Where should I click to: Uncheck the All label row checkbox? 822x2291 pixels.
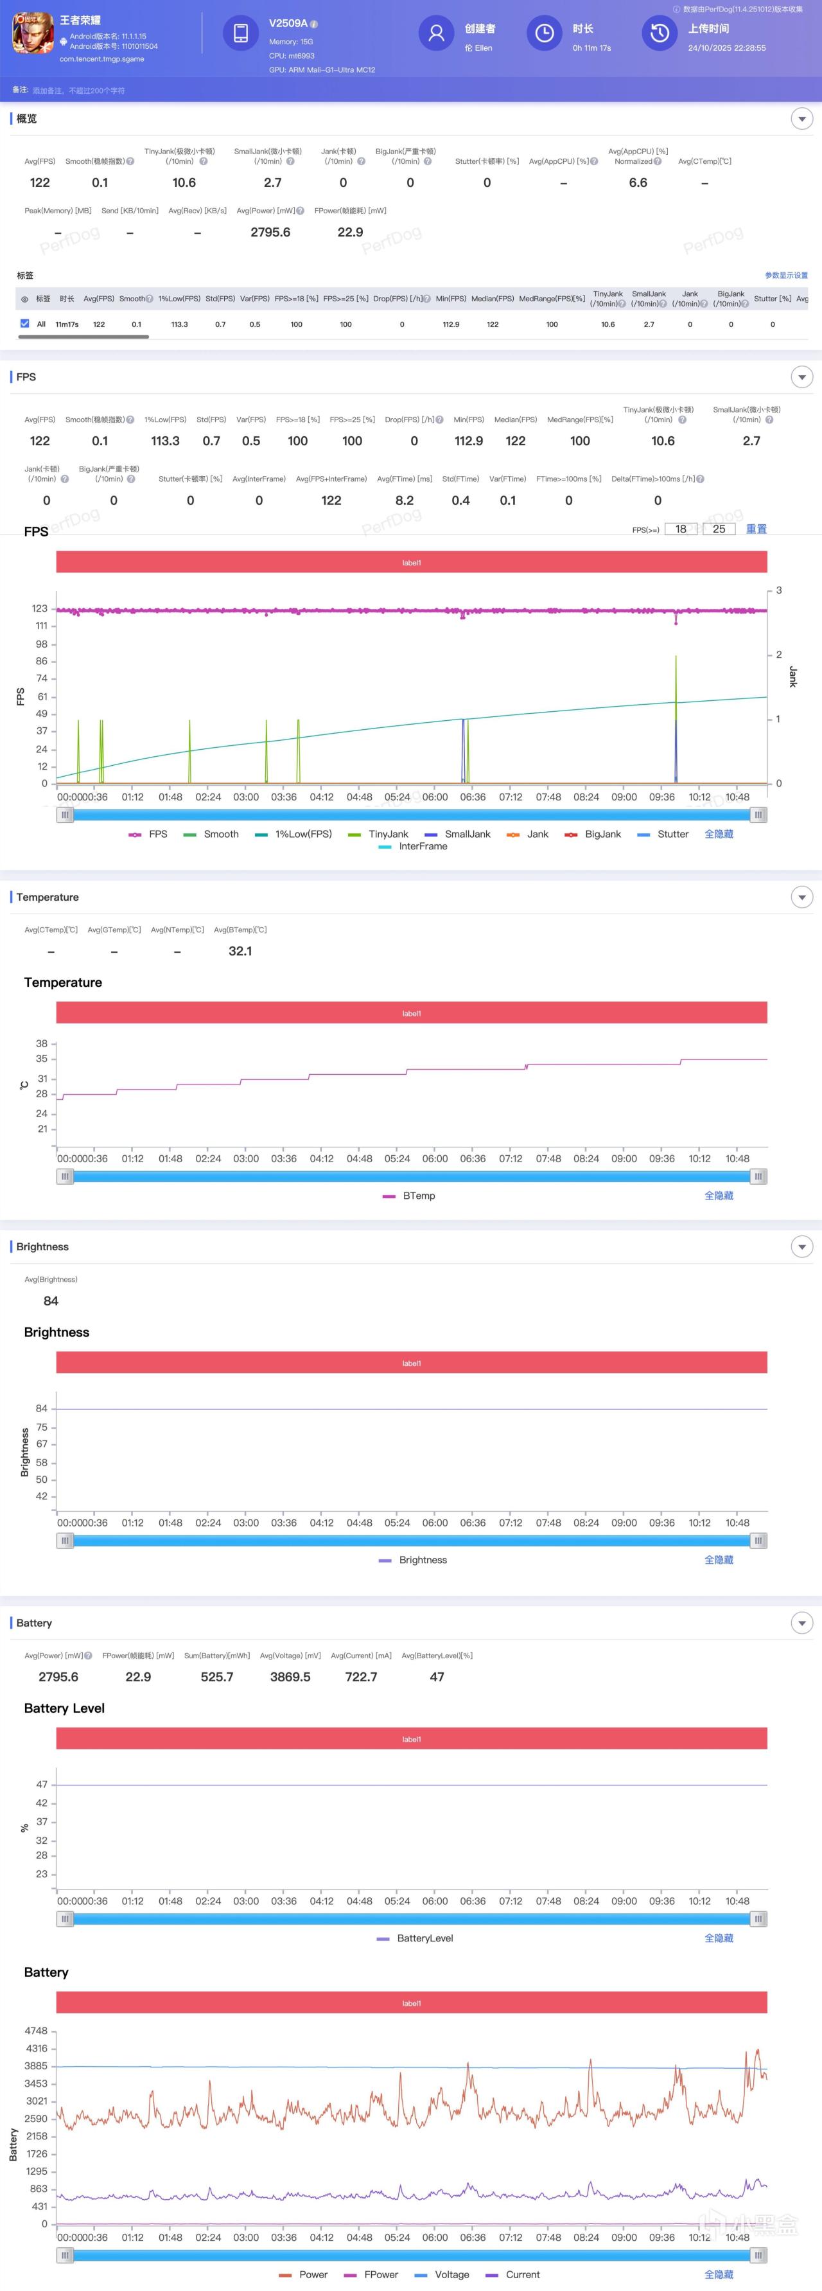click(x=25, y=324)
